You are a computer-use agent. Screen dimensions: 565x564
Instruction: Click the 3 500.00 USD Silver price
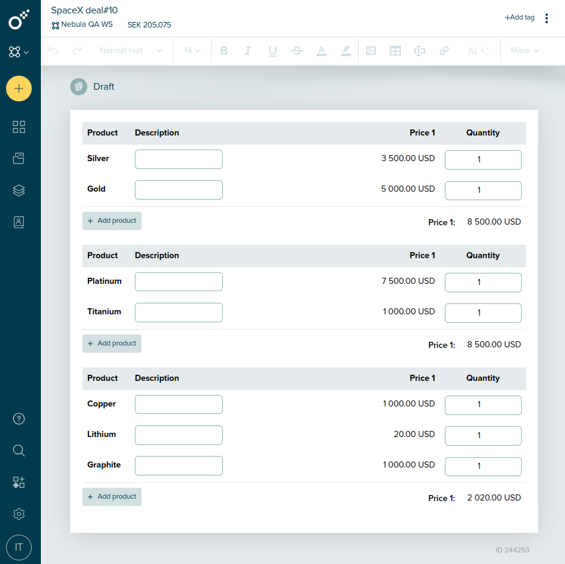tap(408, 158)
